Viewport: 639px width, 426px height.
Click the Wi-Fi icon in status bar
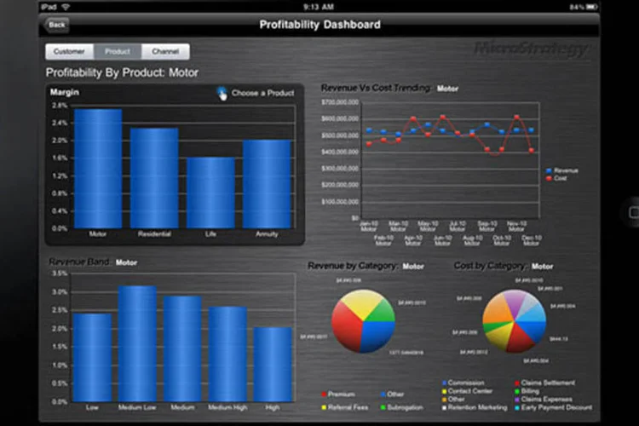click(x=66, y=7)
